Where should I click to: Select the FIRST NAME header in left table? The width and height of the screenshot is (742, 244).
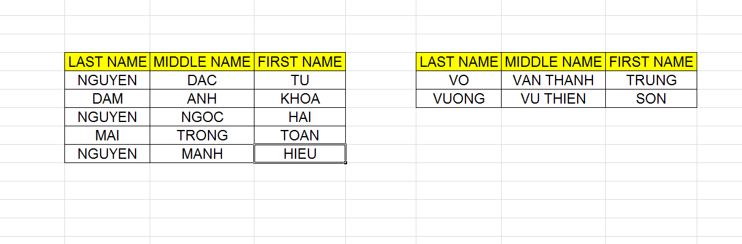(300, 62)
